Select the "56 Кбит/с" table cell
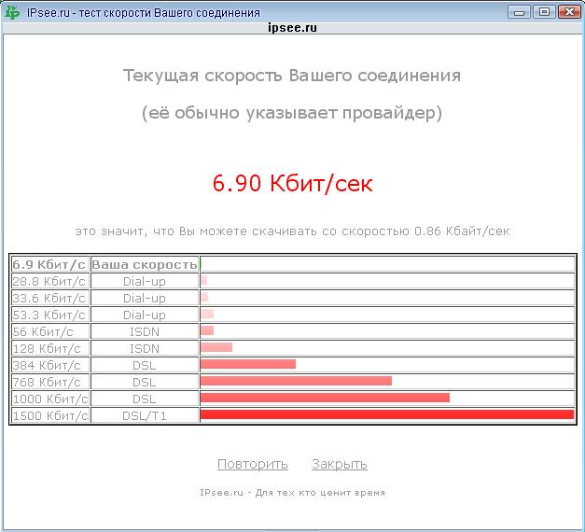This screenshot has height=532, width=585. [x=49, y=331]
